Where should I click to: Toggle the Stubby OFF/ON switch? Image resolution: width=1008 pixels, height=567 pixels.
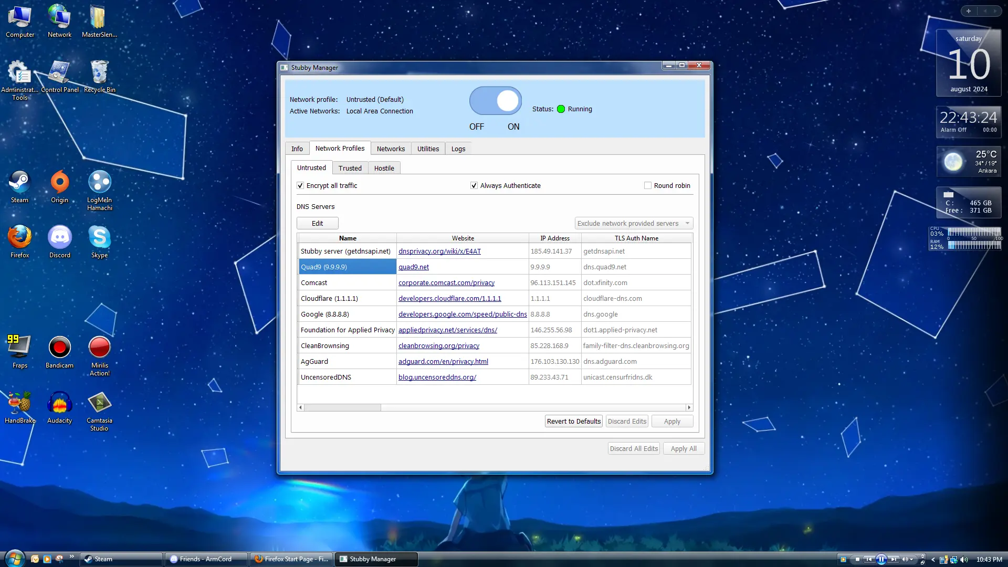(495, 101)
